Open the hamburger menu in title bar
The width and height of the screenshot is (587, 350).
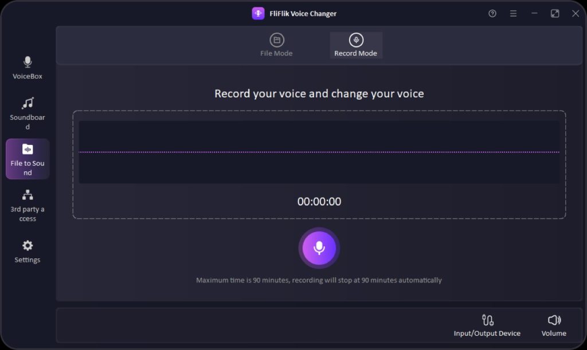coord(513,14)
